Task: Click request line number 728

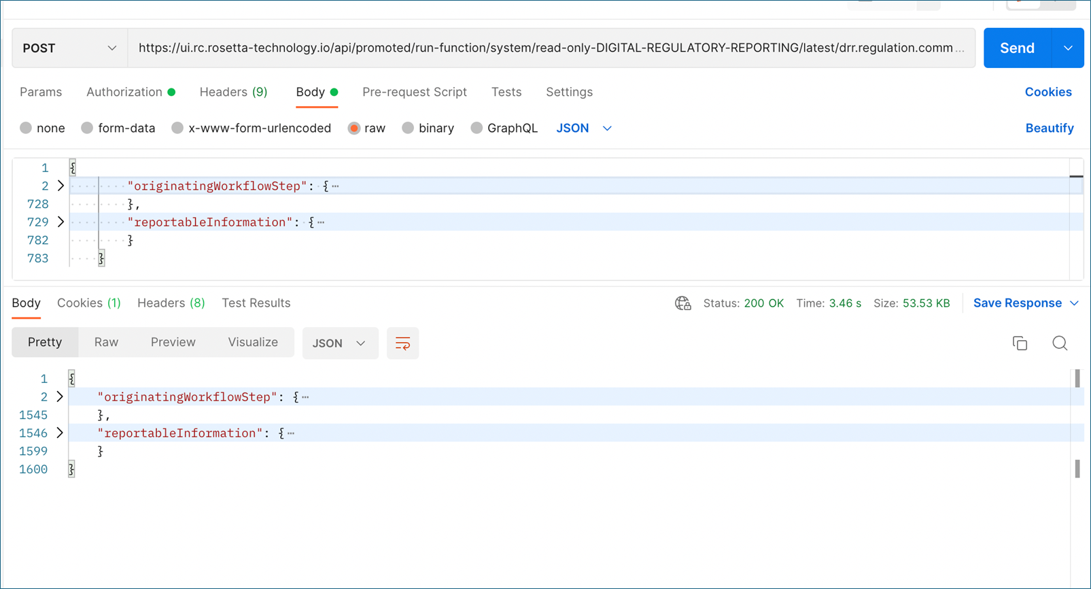Action: click(x=38, y=204)
